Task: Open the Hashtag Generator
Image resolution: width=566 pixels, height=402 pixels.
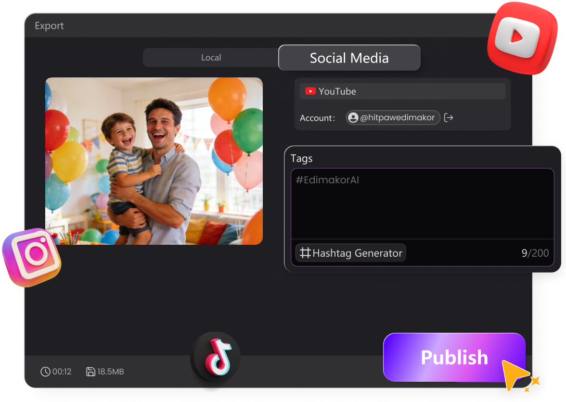Action: click(351, 253)
